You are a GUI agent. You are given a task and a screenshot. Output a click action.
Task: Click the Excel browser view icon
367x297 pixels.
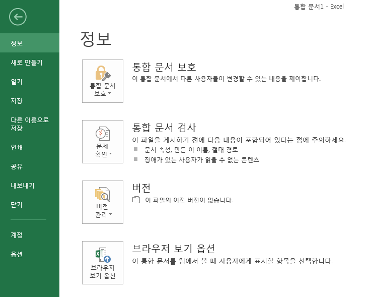click(103, 255)
